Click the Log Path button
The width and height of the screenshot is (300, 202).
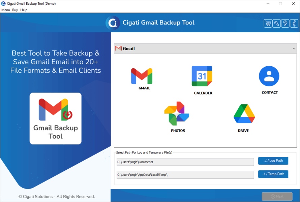(273, 161)
